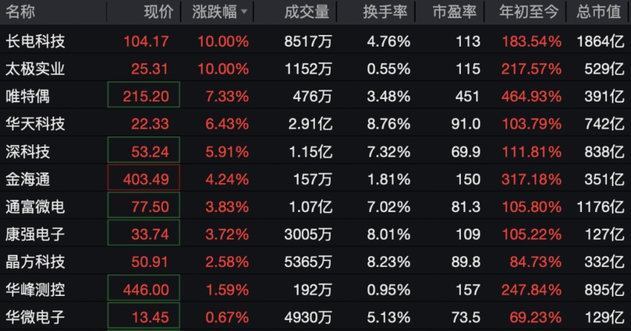Click turnover rate 4.76%

389,42
